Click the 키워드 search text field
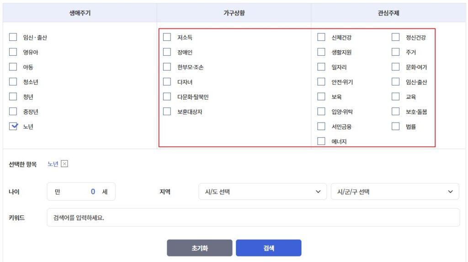The width and height of the screenshot is (468, 262). pyautogui.click(x=253, y=218)
